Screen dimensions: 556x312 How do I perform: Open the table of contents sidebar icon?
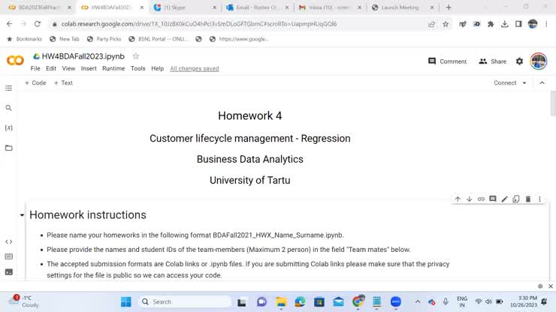point(8,88)
